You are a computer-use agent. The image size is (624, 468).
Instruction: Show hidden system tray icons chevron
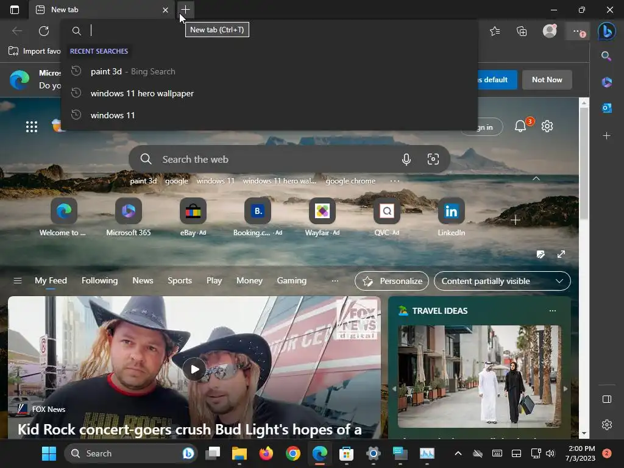coord(458,453)
